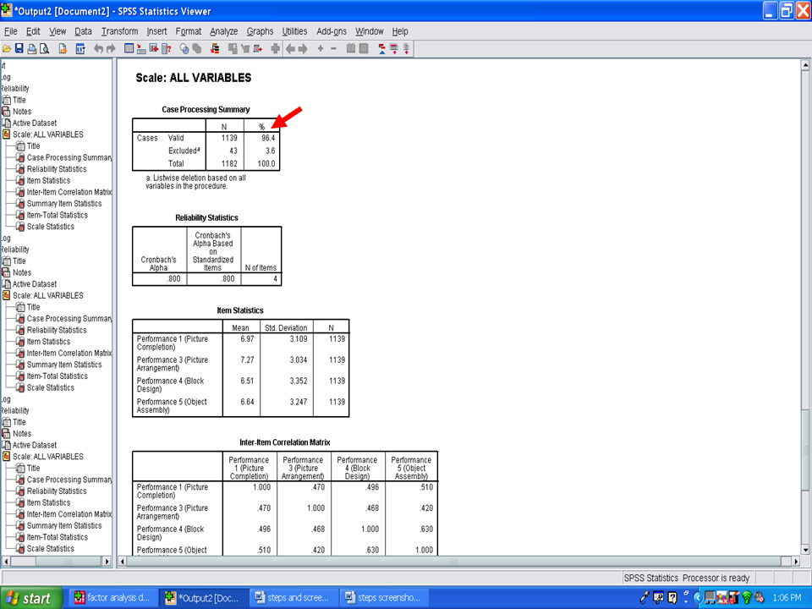Click the Print toolbar icon

coord(31,49)
